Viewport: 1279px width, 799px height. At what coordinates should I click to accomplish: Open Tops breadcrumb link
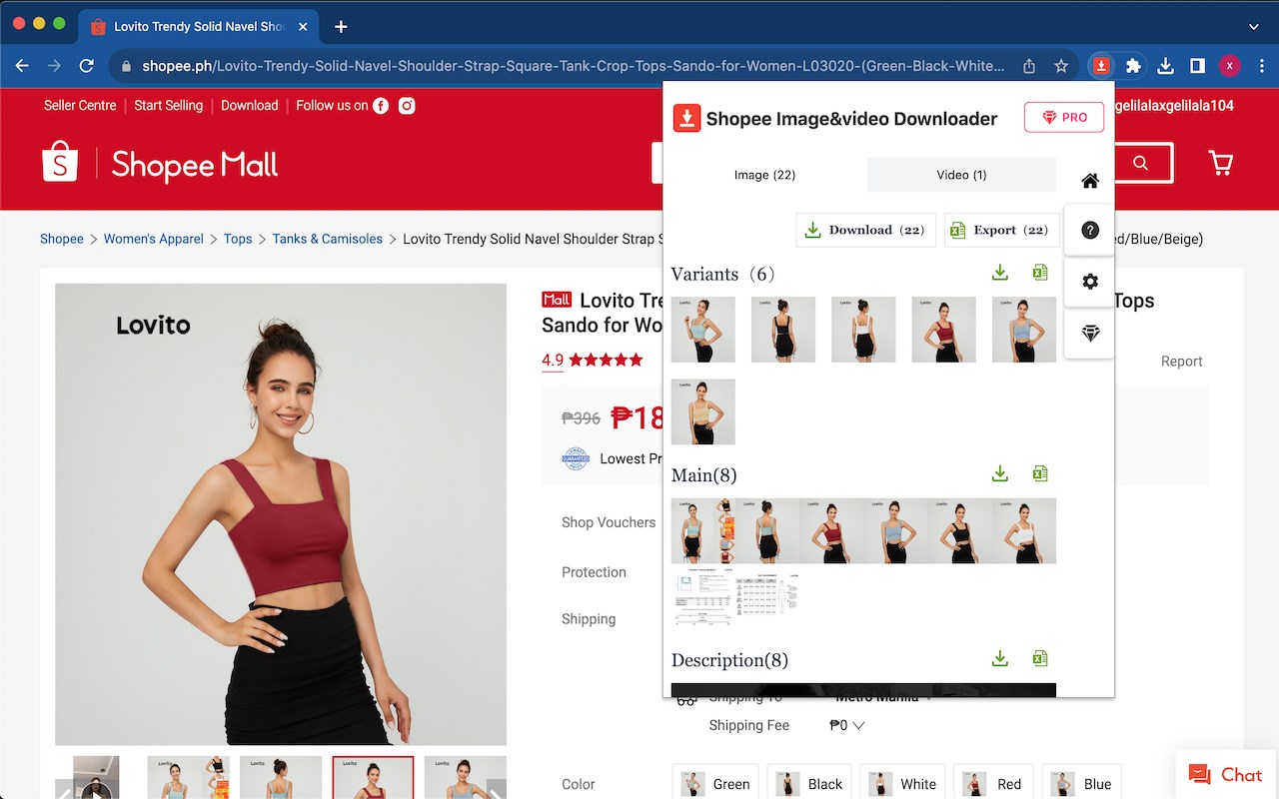pos(238,239)
